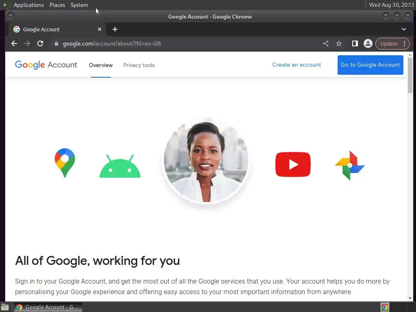416x312 pixels.
Task: Click the scrollbar down arrow
Action: click(410, 298)
